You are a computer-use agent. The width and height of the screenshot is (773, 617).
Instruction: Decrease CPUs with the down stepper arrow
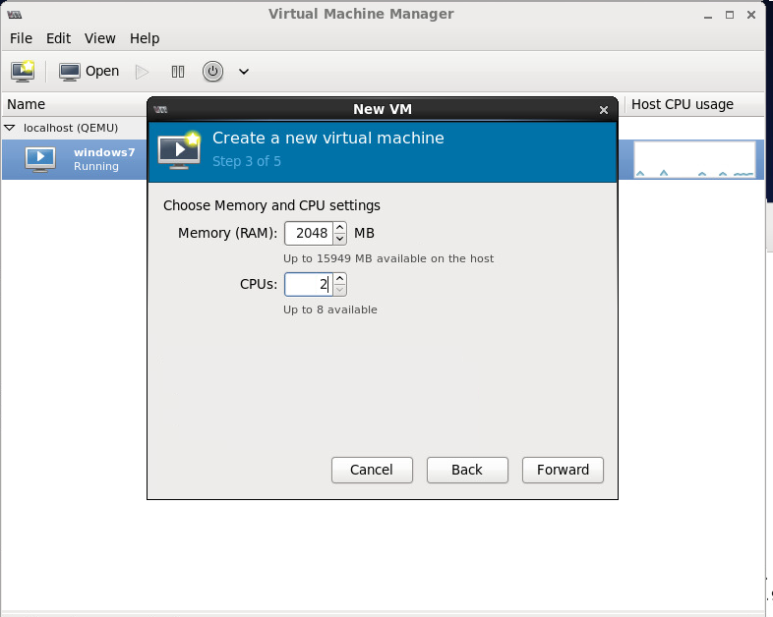point(339,290)
